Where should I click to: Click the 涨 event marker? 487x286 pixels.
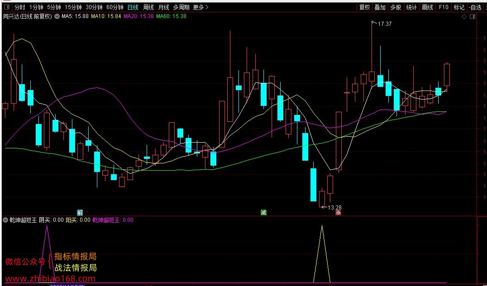338,213
